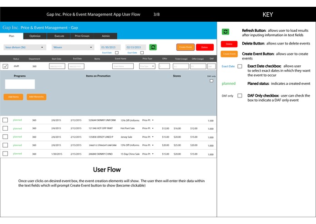Check the JERSEY LINED P row checkbox
316x224 pixels.
pyautogui.click(x=5, y=137)
